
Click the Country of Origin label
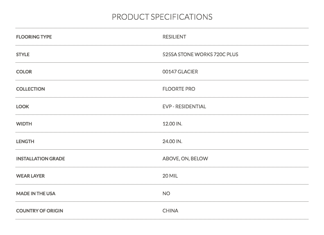click(x=39, y=211)
